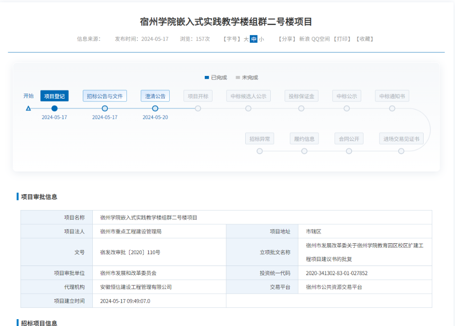Click the timeline node under 履约信息

(x=304, y=151)
